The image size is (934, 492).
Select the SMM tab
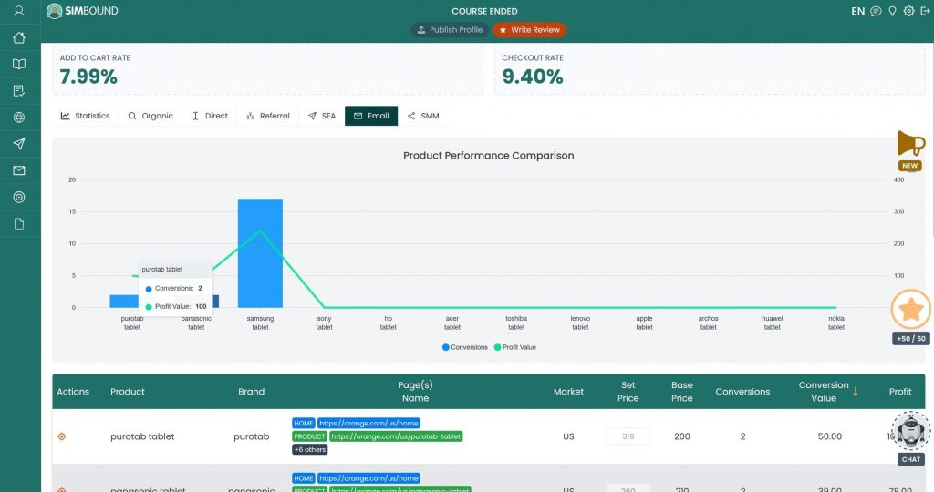(x=423, y=116)
